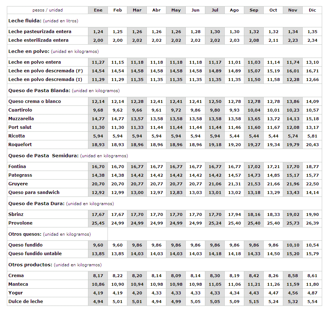329x312 pixels.
Task: Select 'Leche en polvo descremada (F)' label
Action: click(x=45, y=71)
